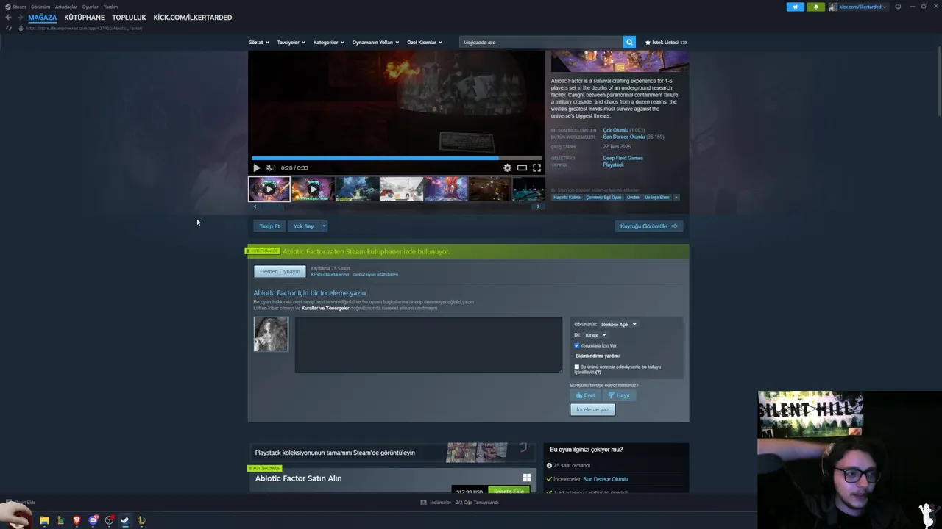The height and width of the screenshot is (529, 942).
Task: Open Brave browser from the taskbar
Action: click(x=77, y=520)
